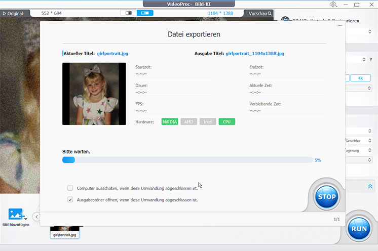Open the Gesichter dropdown
The width and height of the screenshot is (378, 251).
pos(369,141)
